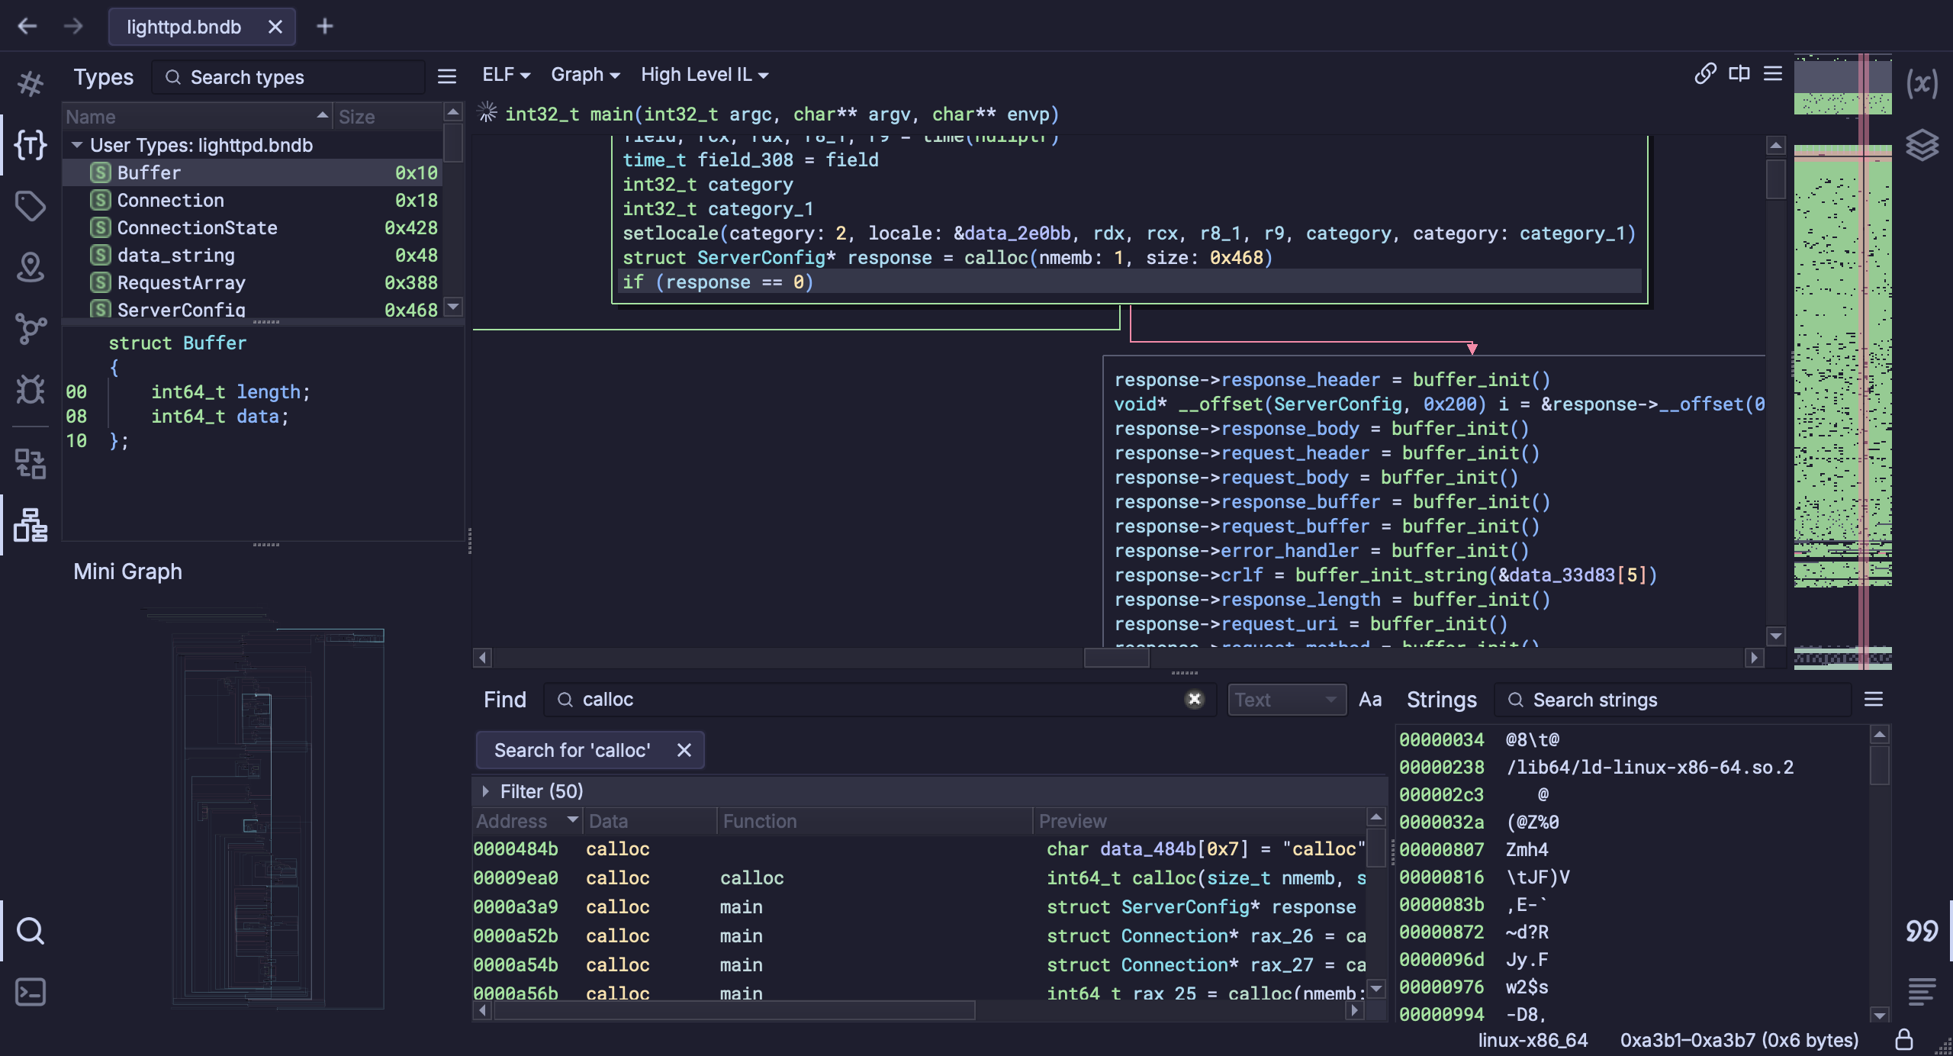Click the split pane icon
Image resolution: width=1953 pixels, height=1056 pixels.
(1739, 74)
